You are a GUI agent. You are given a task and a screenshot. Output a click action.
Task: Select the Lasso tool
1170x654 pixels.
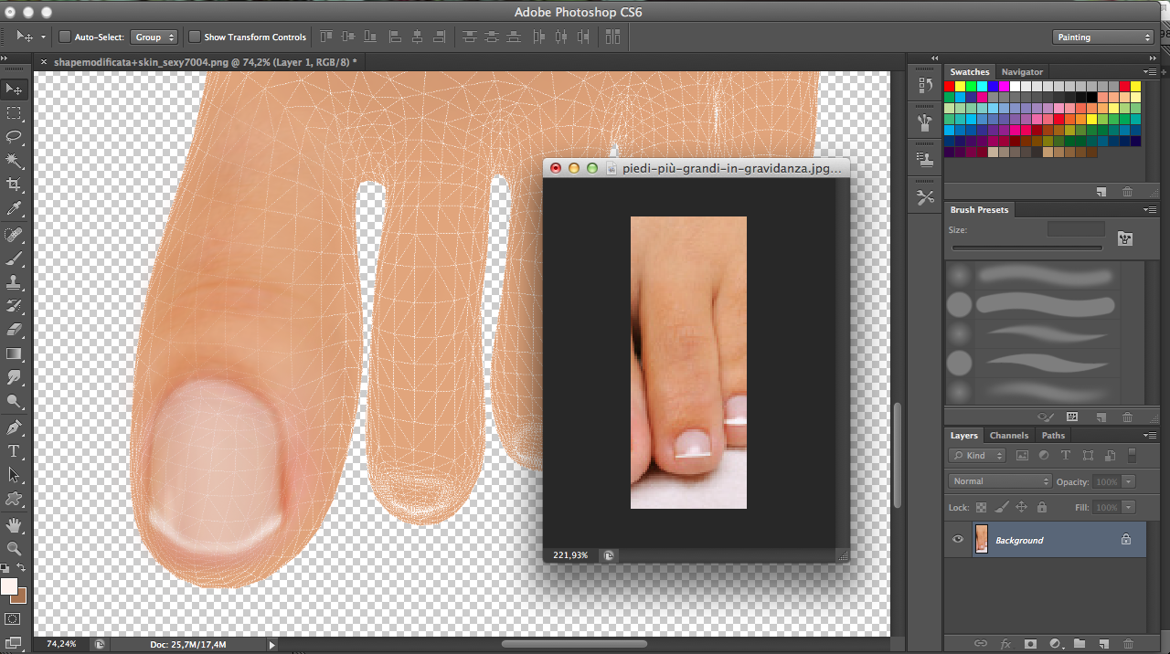[14, 137]
